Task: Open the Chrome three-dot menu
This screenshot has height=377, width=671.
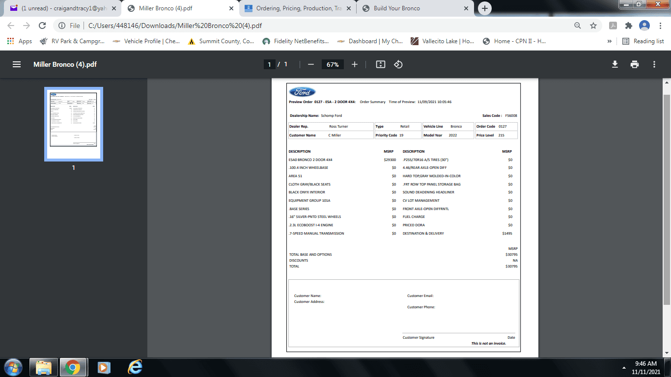Action: (660, 26)
